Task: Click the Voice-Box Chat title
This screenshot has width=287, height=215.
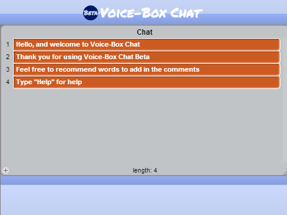Action: pos(151,13)
